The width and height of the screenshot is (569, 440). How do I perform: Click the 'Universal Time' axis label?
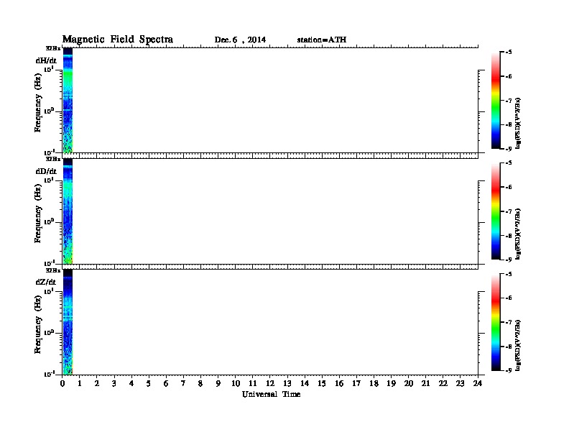point(272,394)
